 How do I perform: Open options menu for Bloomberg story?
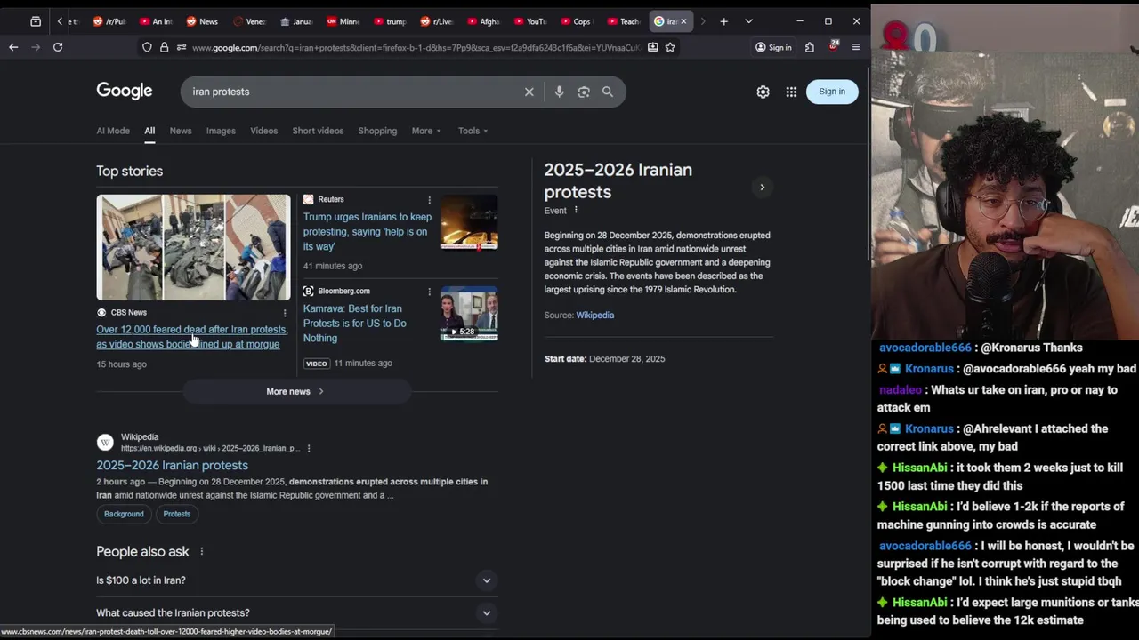coord(429,292)
